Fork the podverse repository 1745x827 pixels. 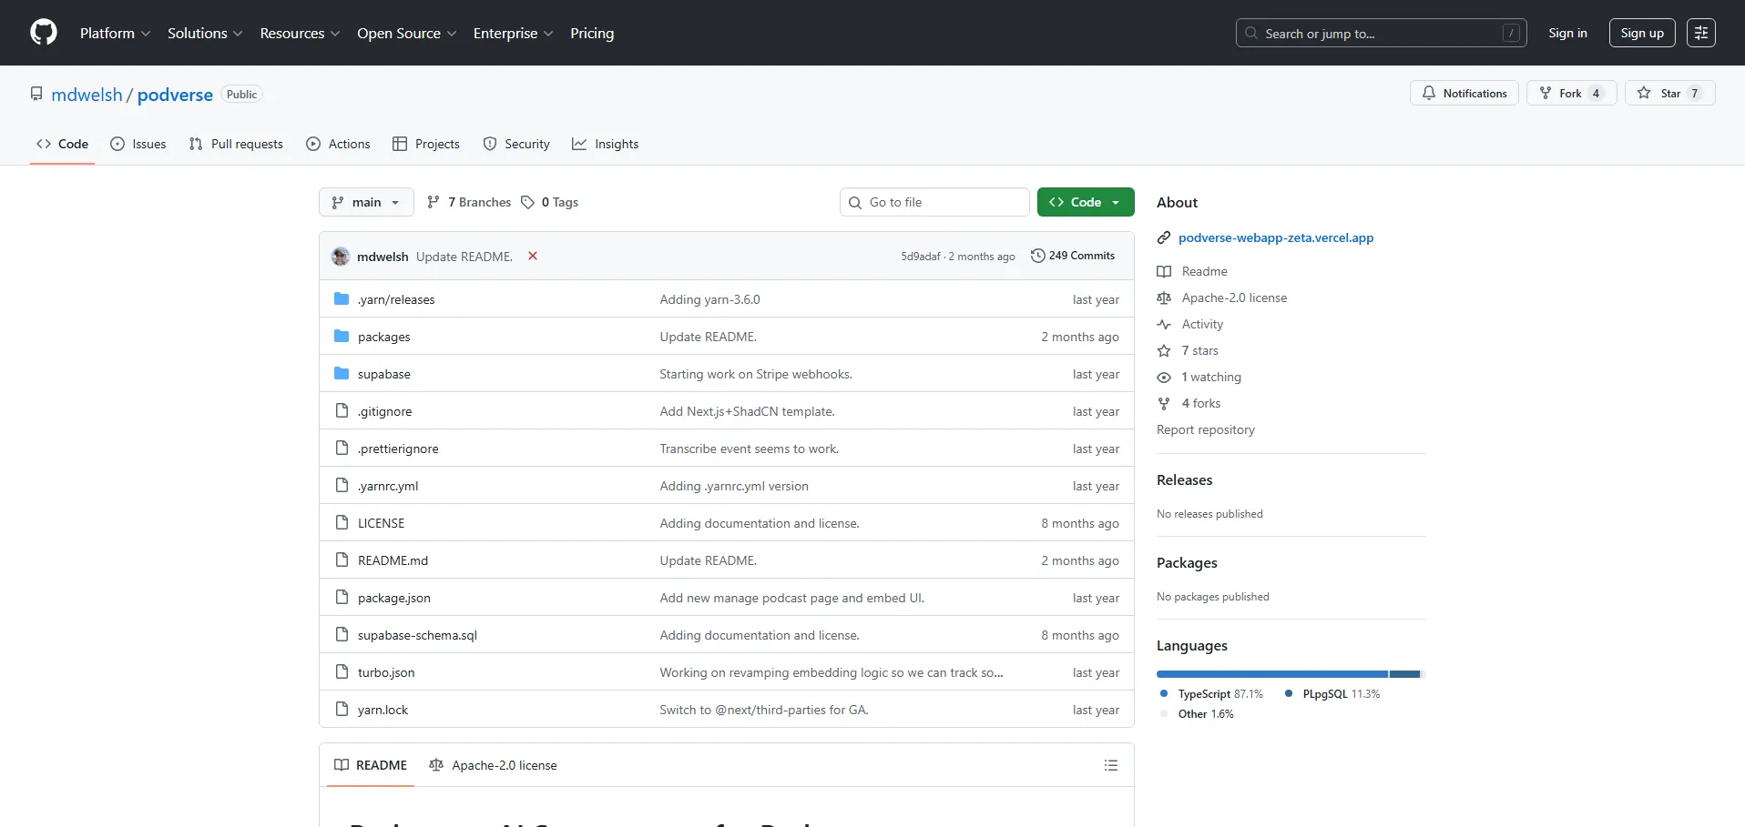point(1570,93)
